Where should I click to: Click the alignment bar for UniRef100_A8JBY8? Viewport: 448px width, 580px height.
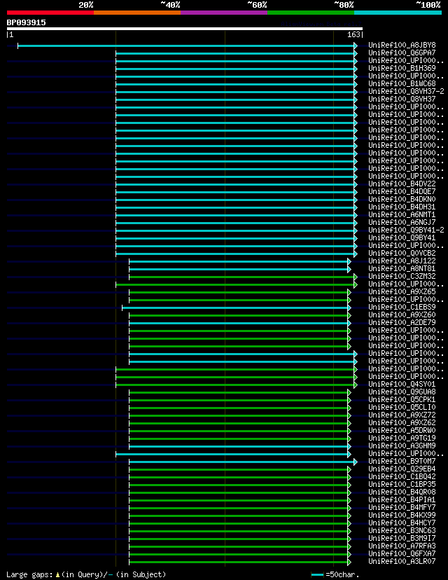point(188,46)
